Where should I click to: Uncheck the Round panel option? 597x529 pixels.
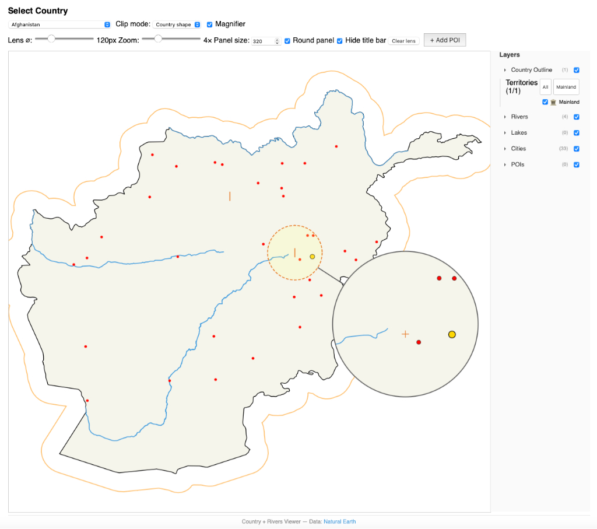tap(287, 41)
